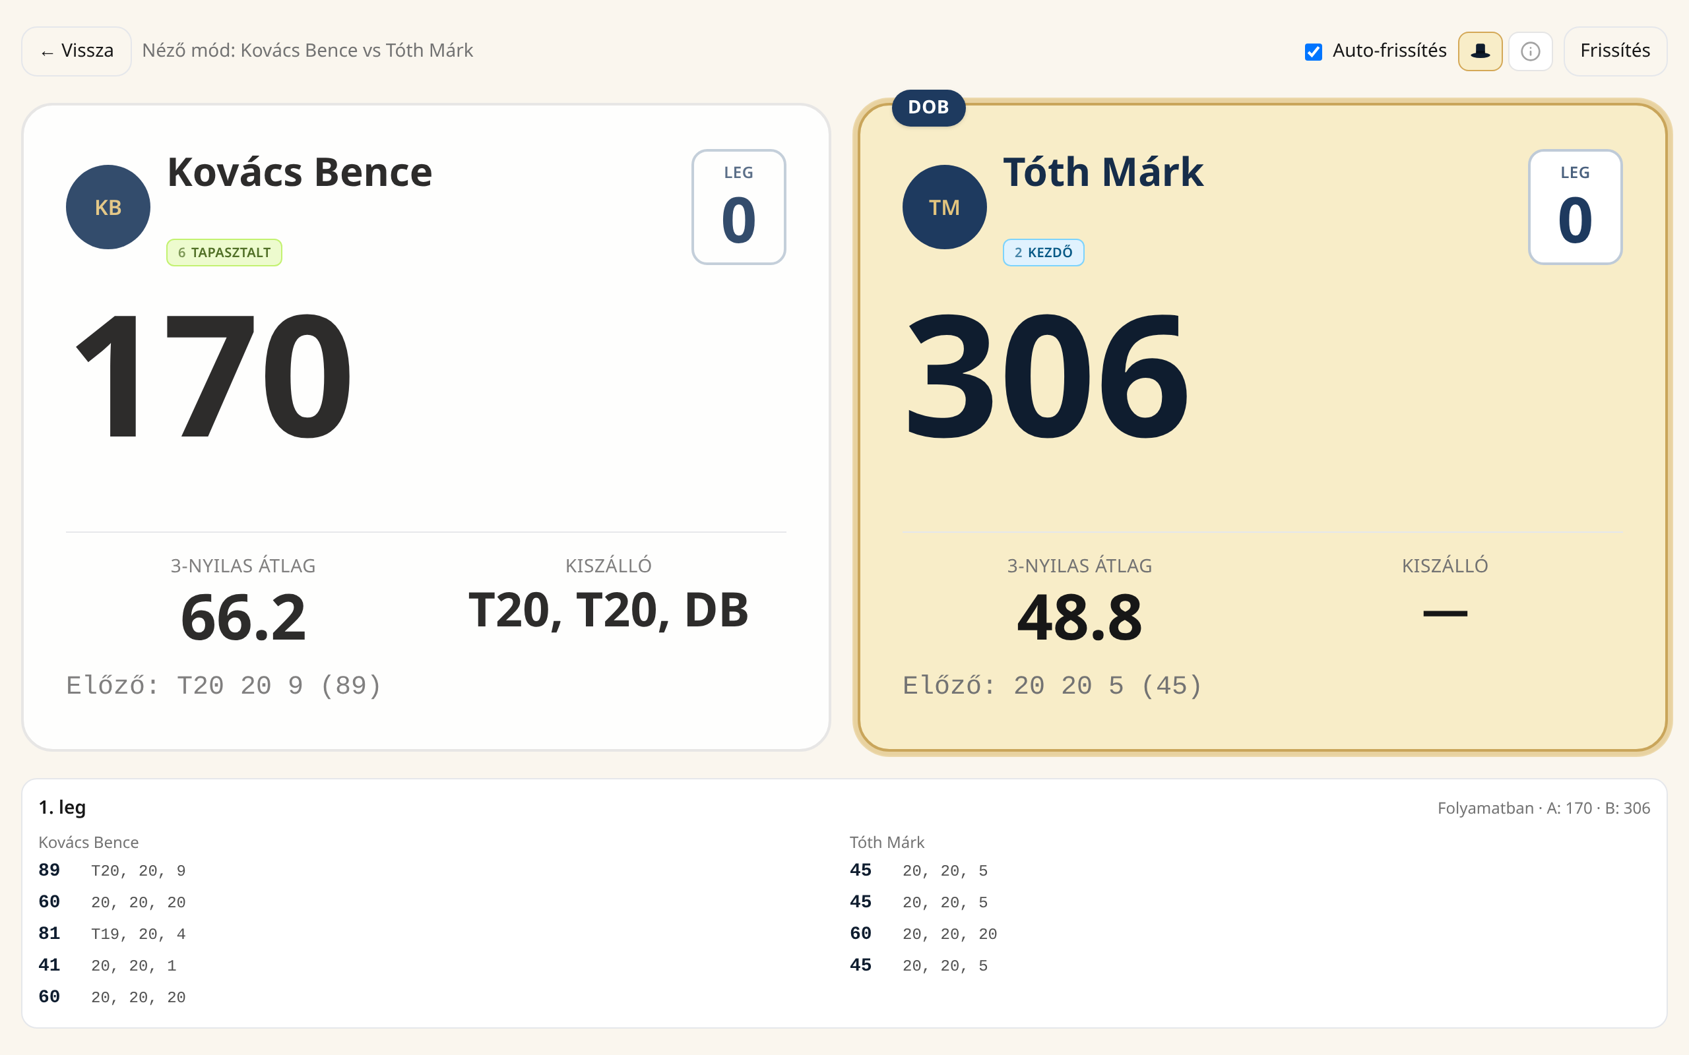Click the 2 KEZDŐ level badge
This screenshot has width=1689, height=1055.
pos(1043,253)
